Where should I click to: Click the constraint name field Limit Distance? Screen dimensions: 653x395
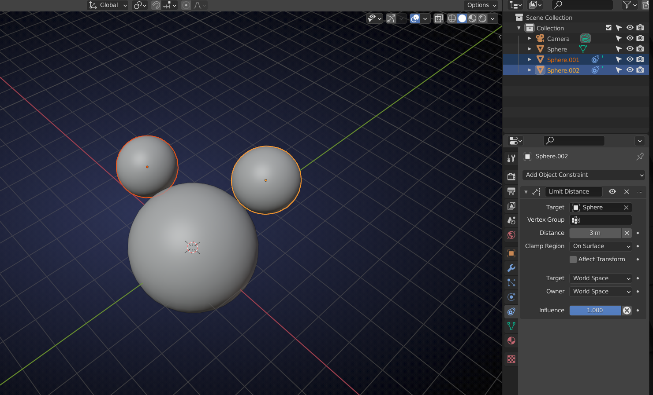[574, 191]
